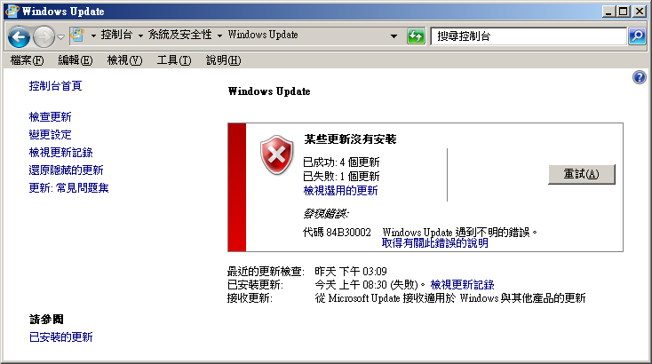This screenshot has width=652, height=364.
Task: Click the Windows Update breadcrumb in address bar
Action: point(263,35)
